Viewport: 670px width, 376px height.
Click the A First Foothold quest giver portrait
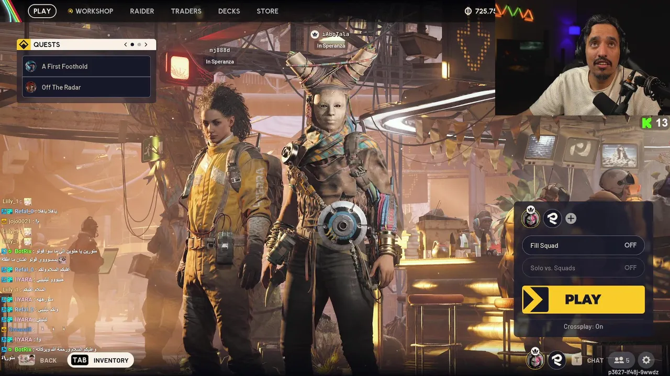tap(31, 66)
